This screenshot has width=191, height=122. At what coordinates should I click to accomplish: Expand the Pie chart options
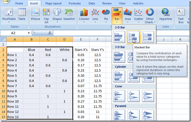point(106,15)
